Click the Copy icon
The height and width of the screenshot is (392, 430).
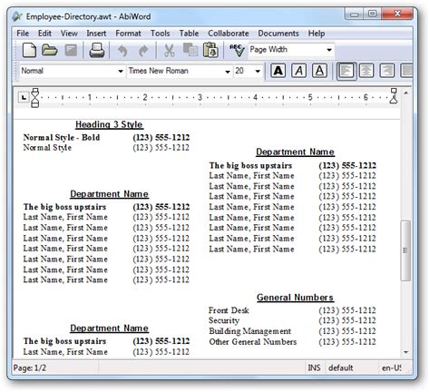[x=190, y=50]
